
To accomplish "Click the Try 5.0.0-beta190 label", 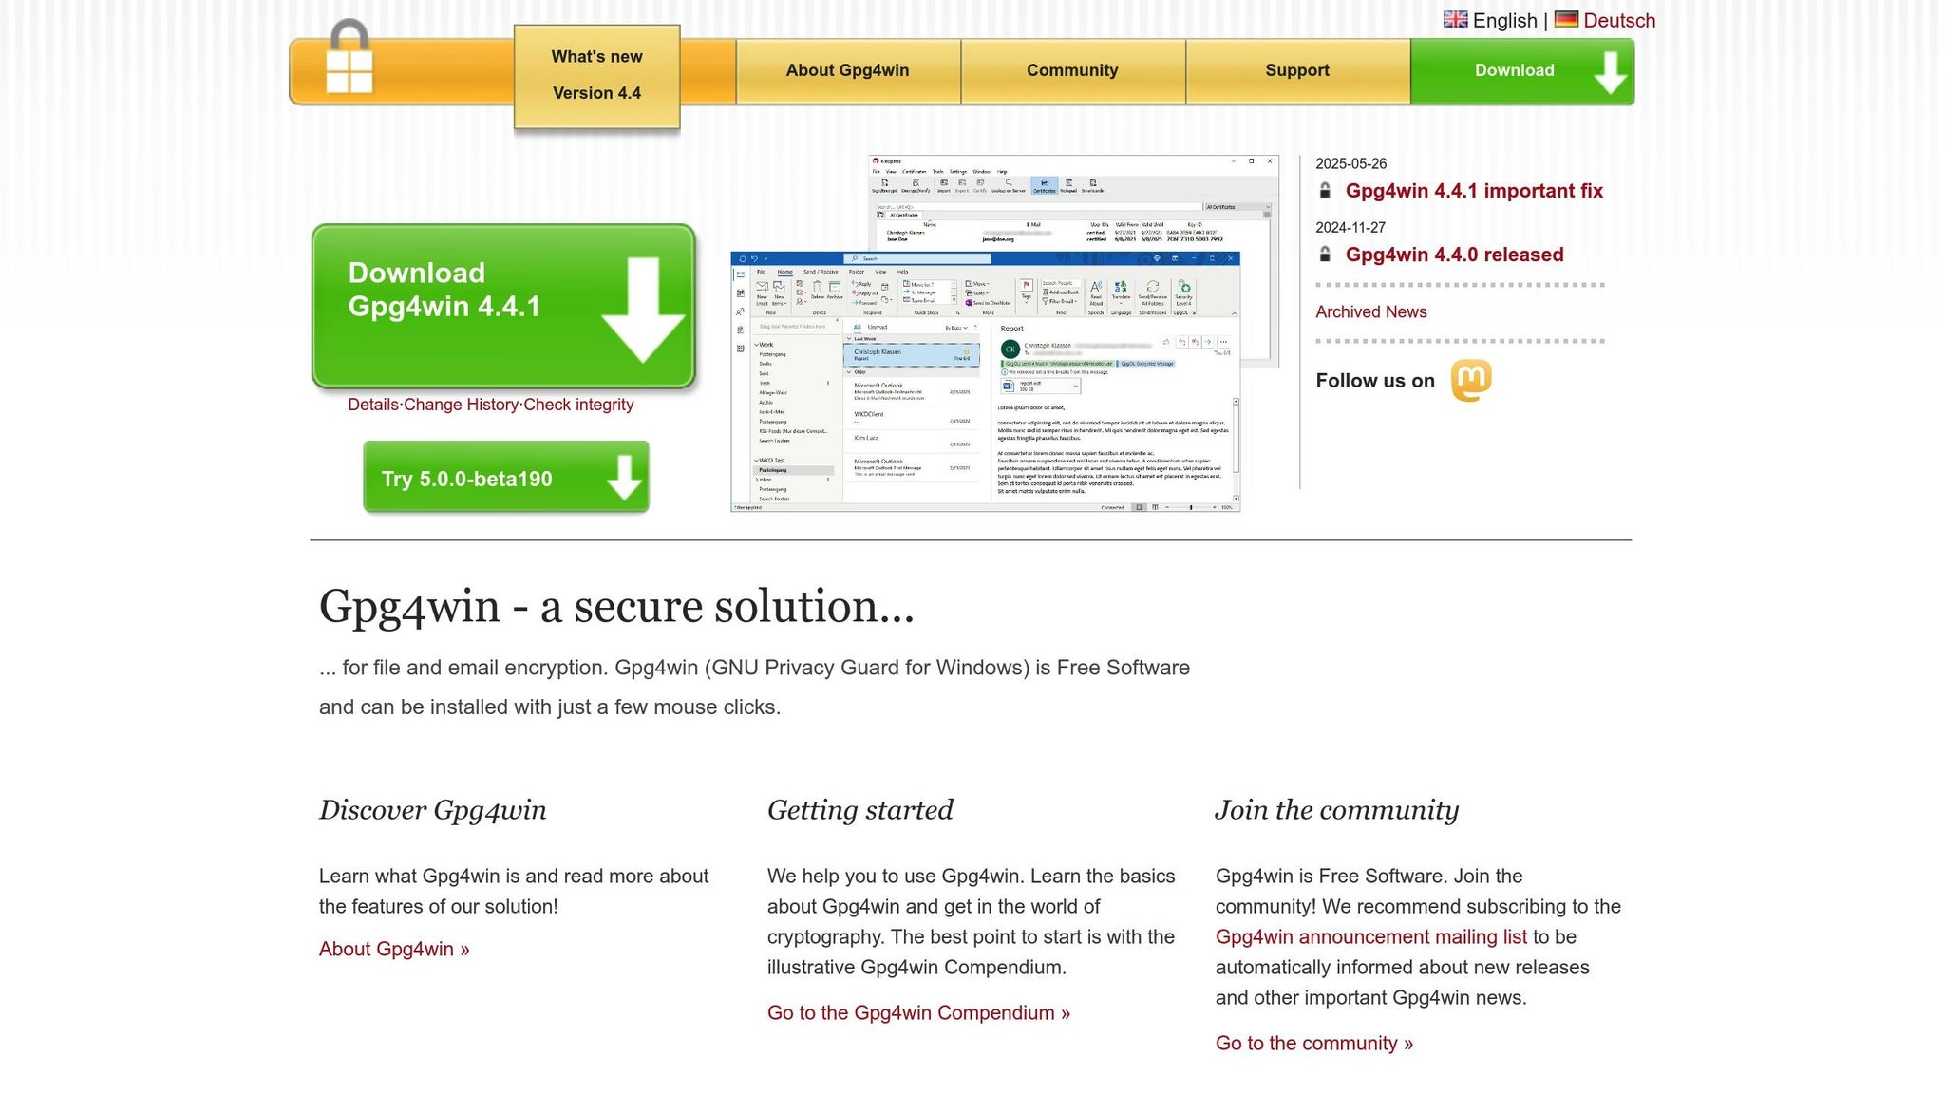I will tap(466, 479).
